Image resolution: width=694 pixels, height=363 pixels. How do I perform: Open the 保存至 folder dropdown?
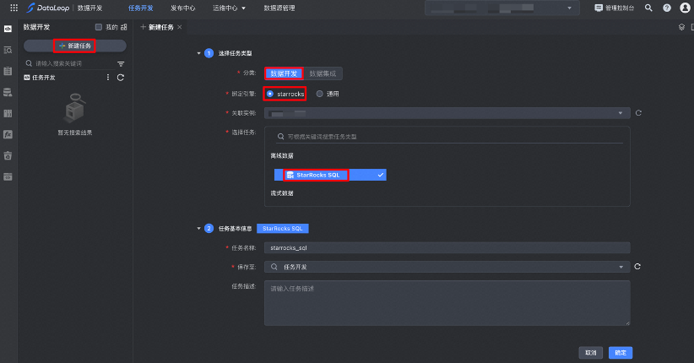click(447, 267)
